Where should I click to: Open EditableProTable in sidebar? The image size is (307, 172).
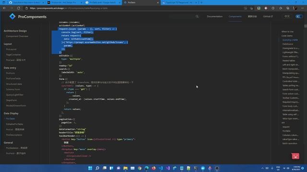[14, 124]
